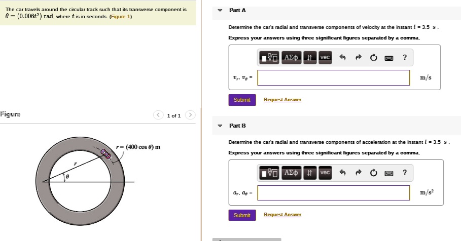The width and height of the screenshot is (461, 241).
Task: Open Greek symbols menu in Part B toolbar
Action: pos(292,173)
